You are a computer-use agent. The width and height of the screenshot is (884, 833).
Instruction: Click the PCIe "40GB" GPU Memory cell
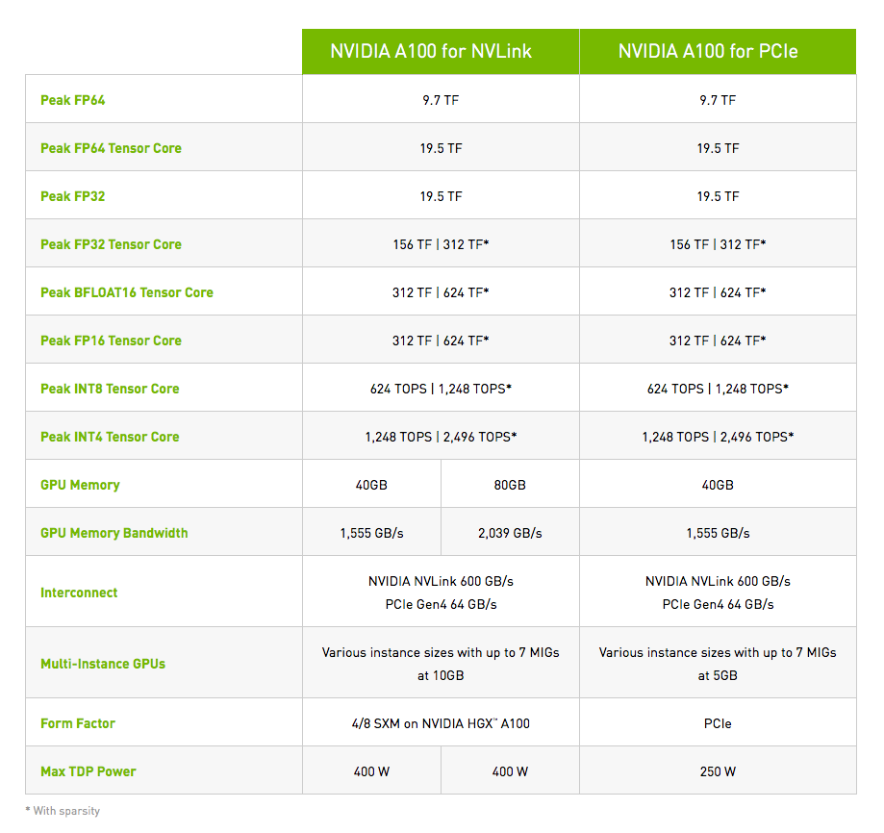[718, 485]
